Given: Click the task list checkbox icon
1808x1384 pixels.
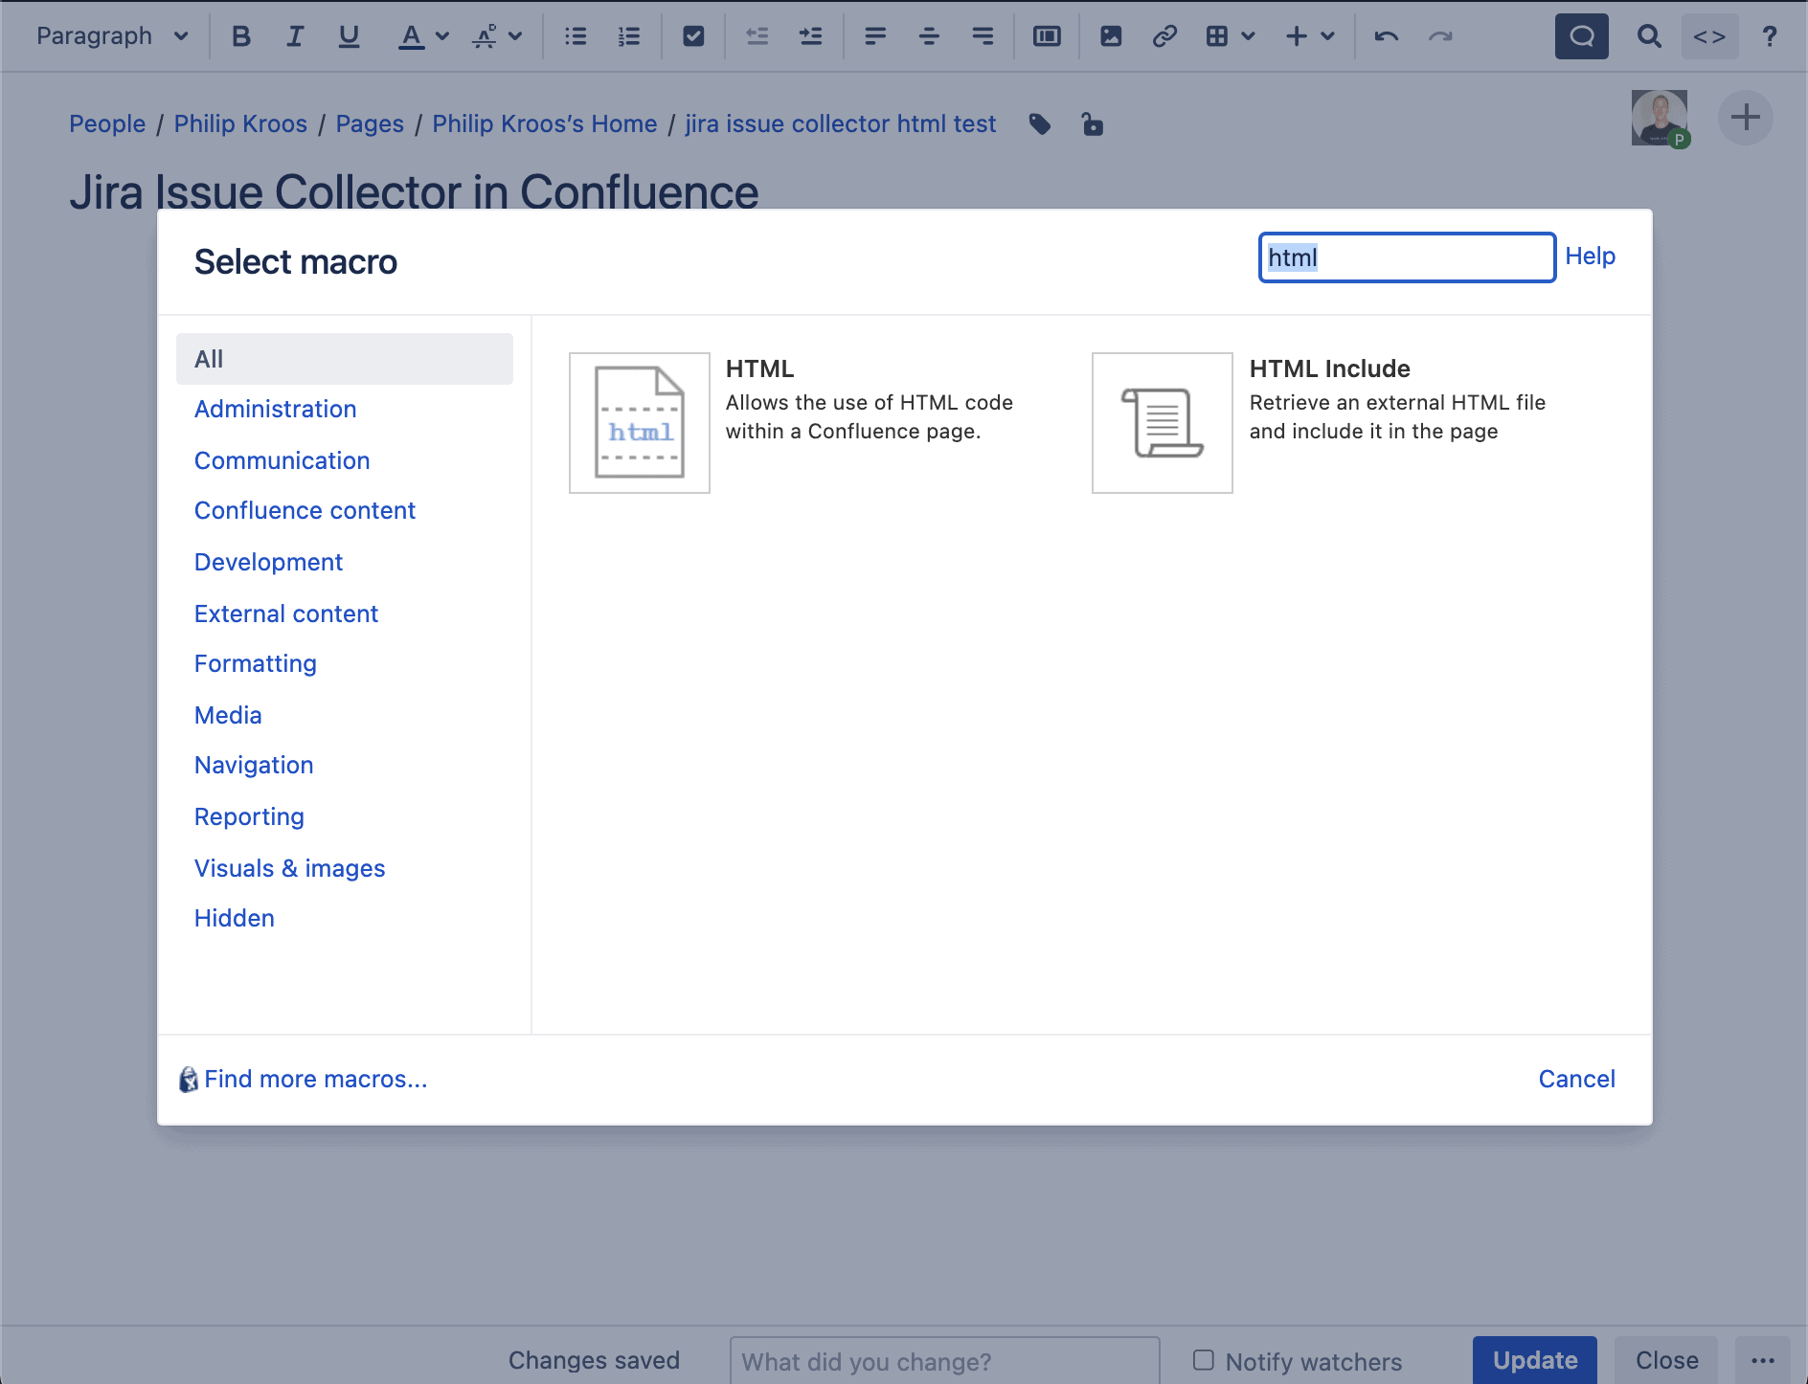Looking at the screenshot, I should (693, 36).
